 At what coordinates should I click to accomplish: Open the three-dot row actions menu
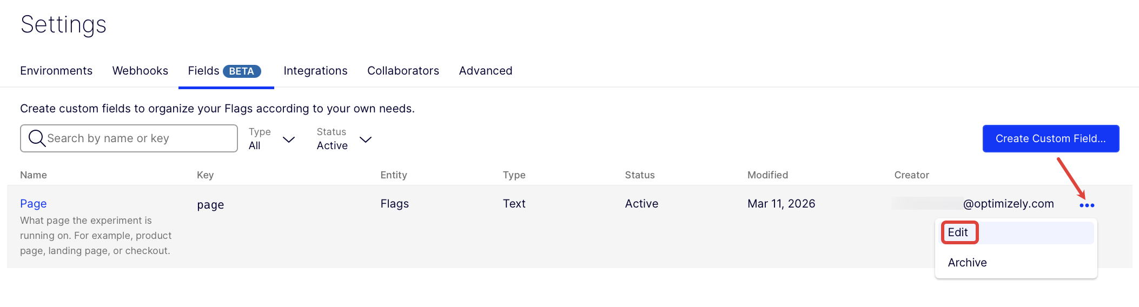[x=1087, y=205]
